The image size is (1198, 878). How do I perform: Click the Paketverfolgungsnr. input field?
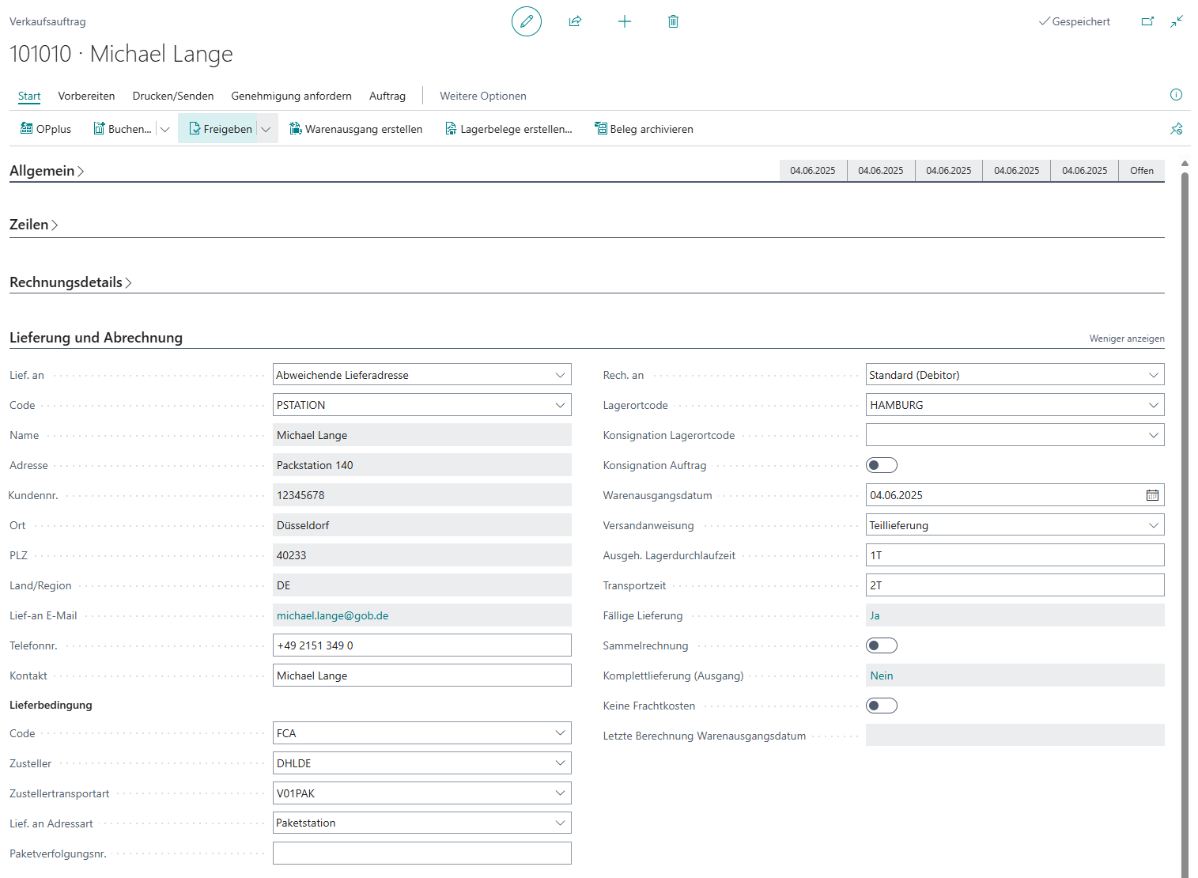click(x=421, y=853)
